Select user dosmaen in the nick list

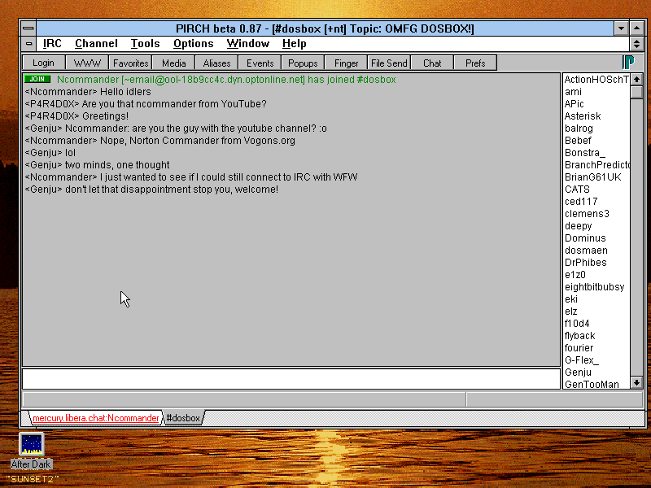pyautogui.click(x=596, y=251)
